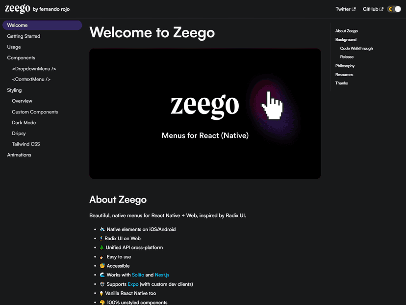This screenshot has height=305, width=406.
Task: Jump to Code Walkthrough section
Action: coord(356,49)
